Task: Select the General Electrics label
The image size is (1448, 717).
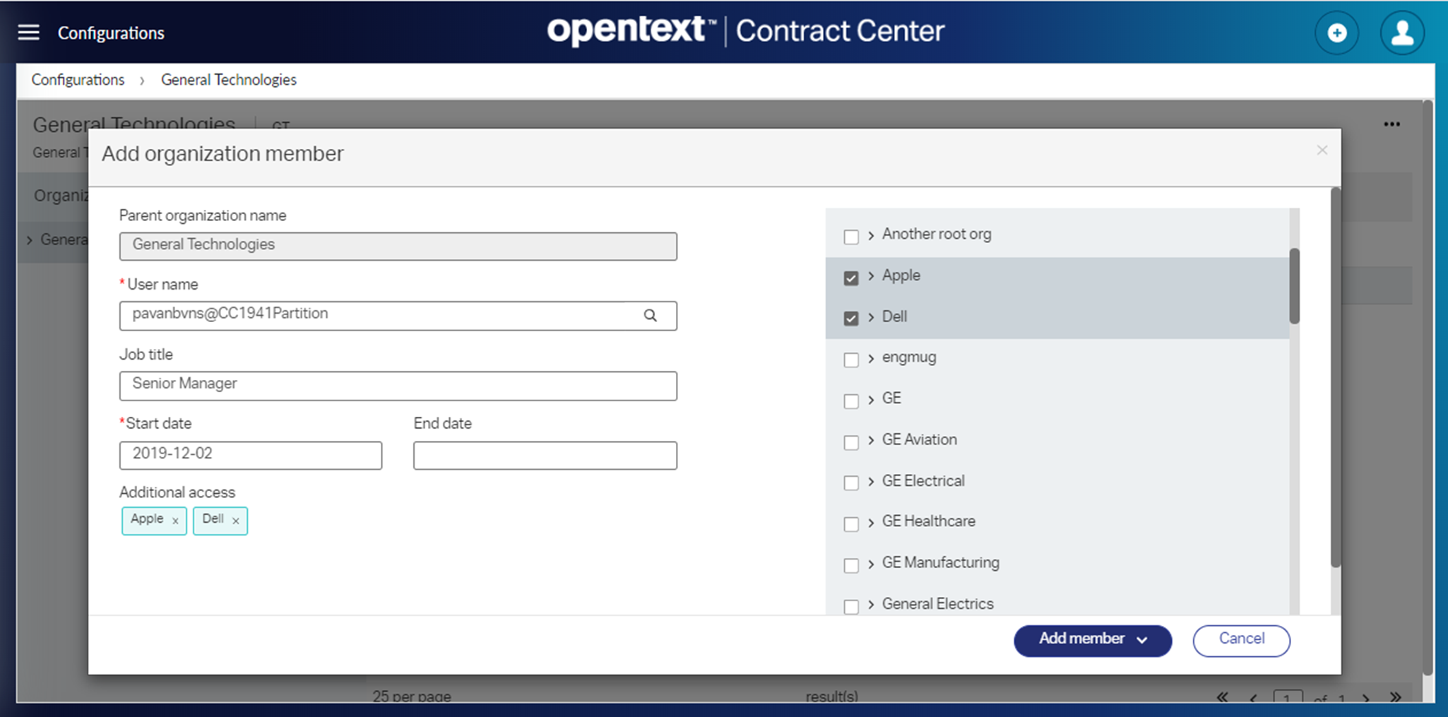Action: click(938, 604)
